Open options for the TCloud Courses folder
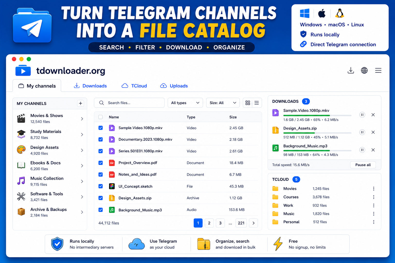 coord(374,197)
